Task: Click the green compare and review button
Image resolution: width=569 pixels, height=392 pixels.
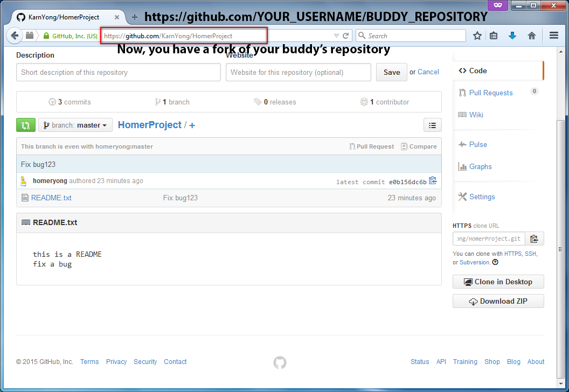Action: (x=26, y=125)
